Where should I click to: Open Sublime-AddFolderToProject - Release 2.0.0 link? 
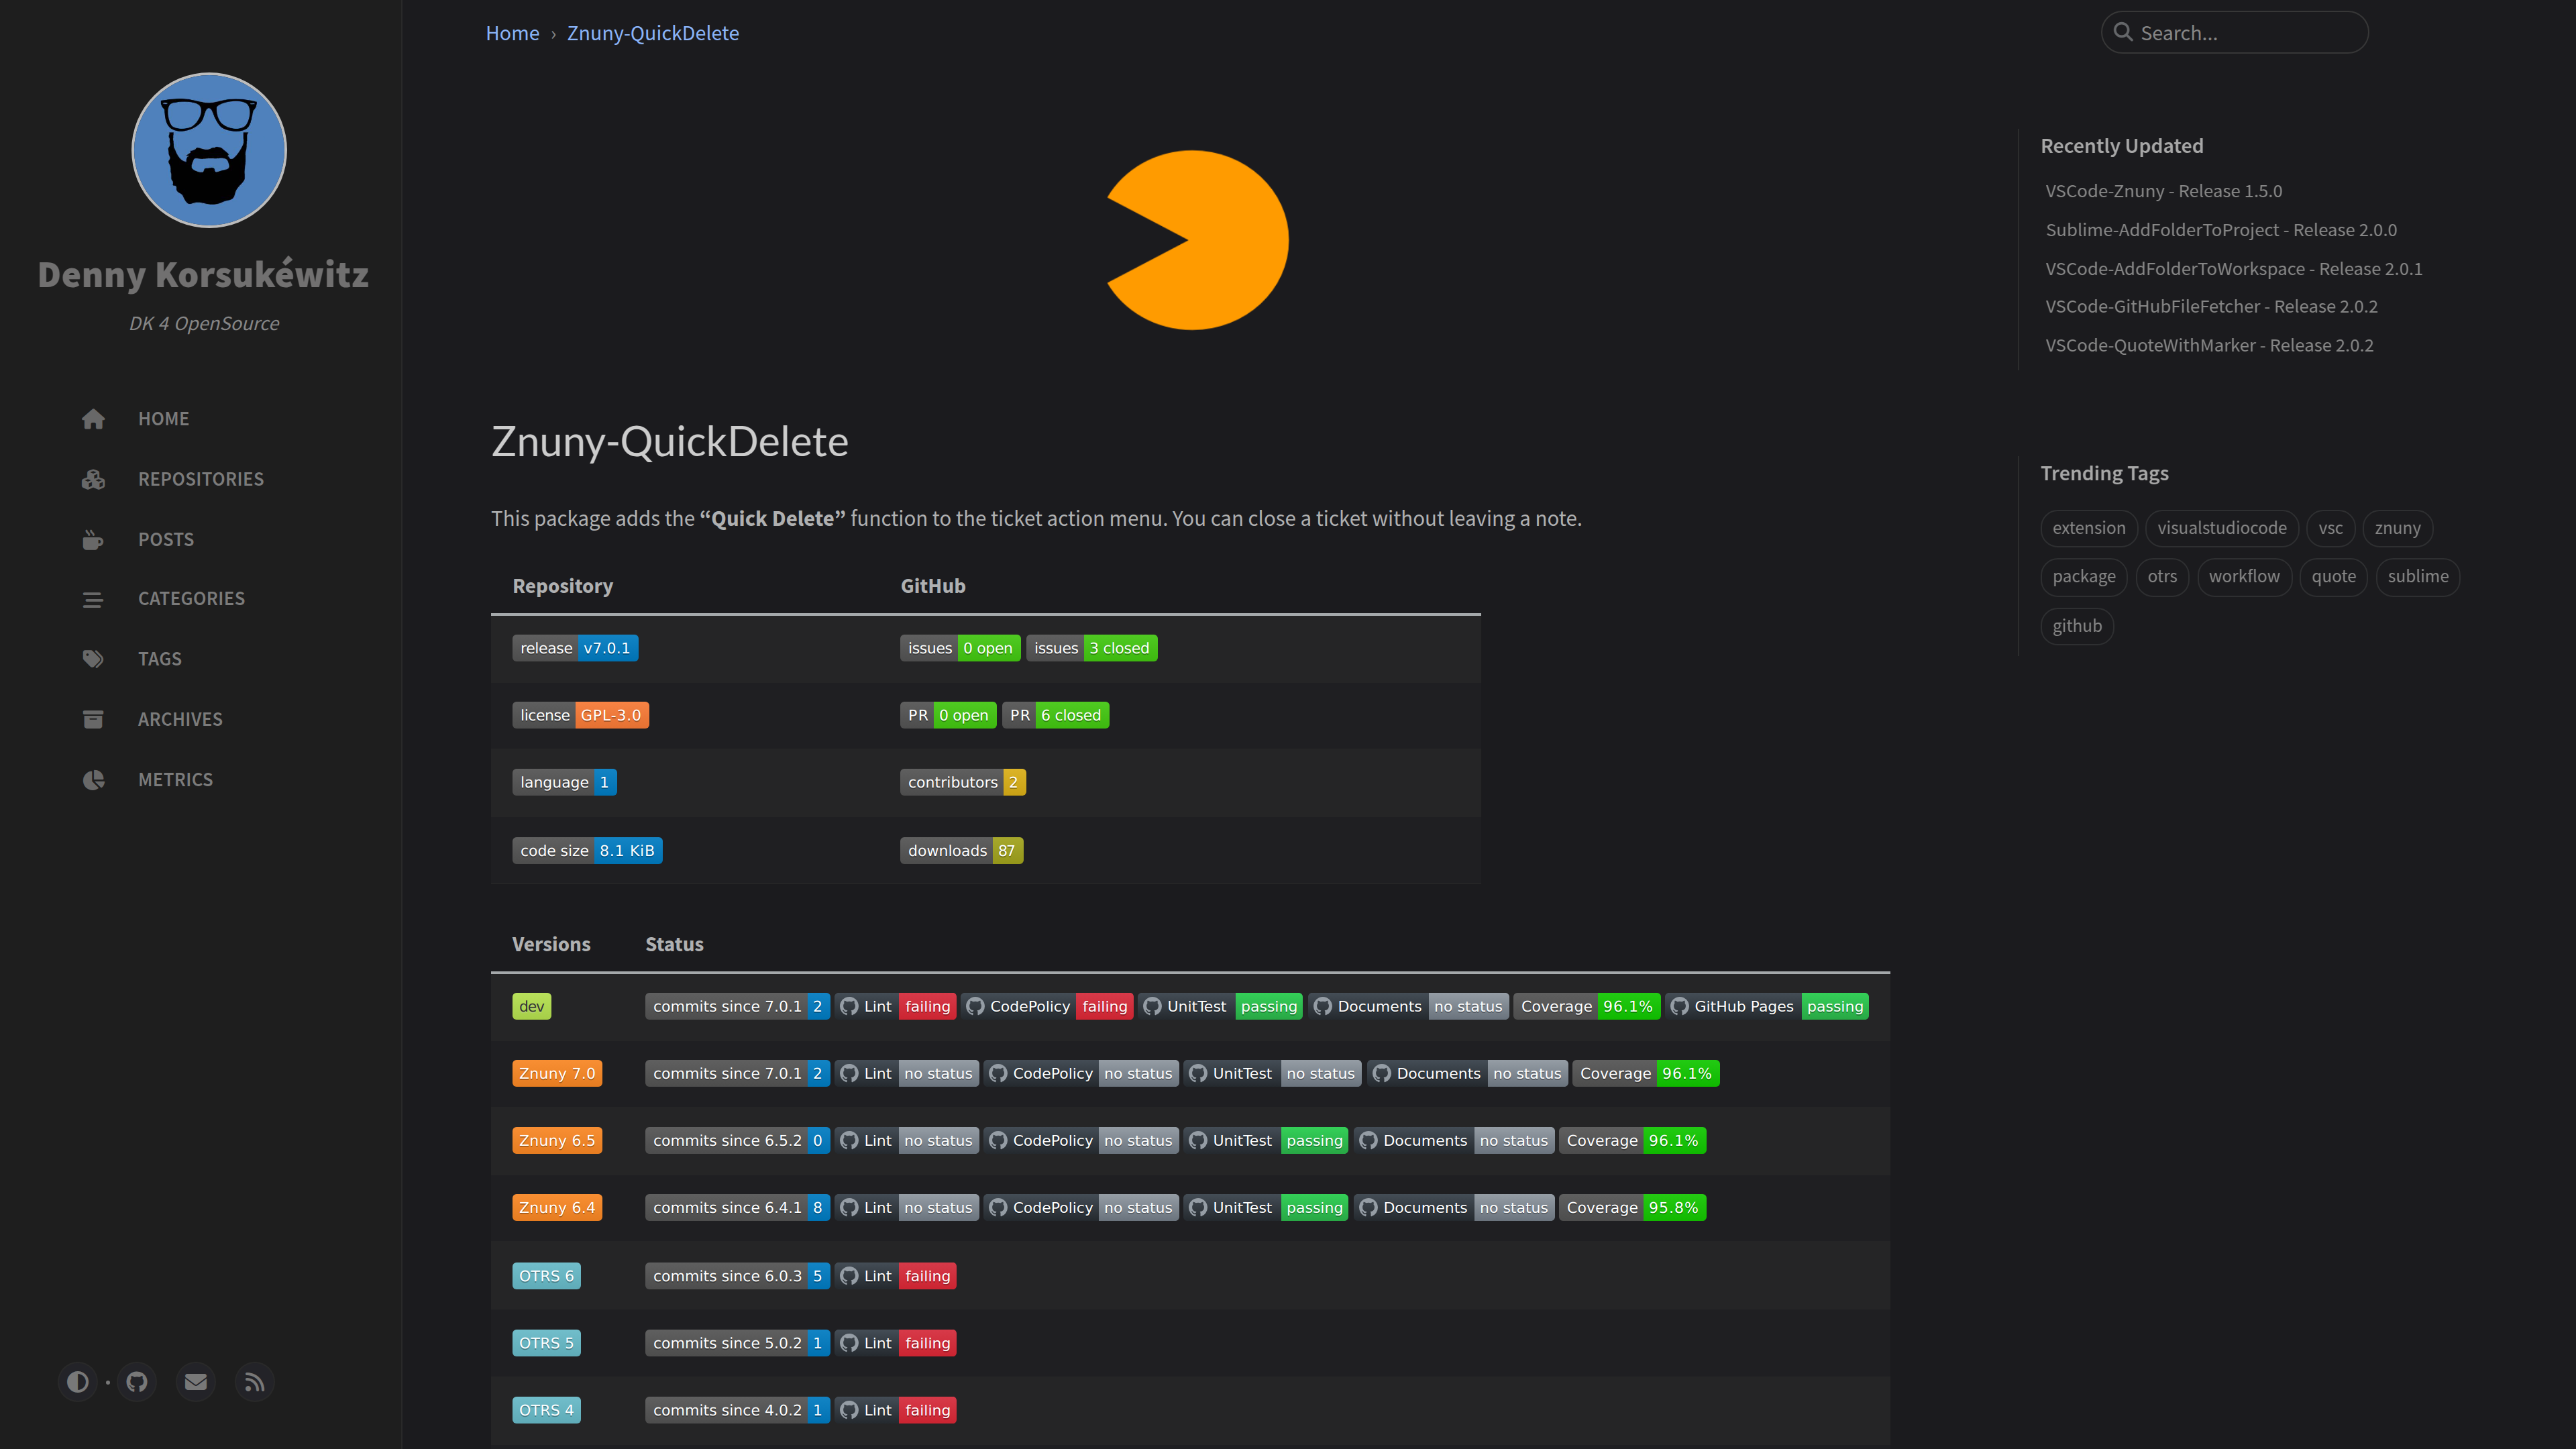click(2221, 230)
